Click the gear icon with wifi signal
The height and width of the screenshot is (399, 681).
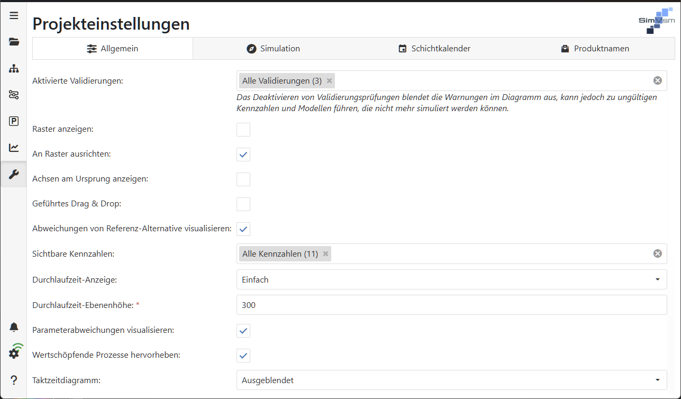pyautogui.click(x=15, y=352)
